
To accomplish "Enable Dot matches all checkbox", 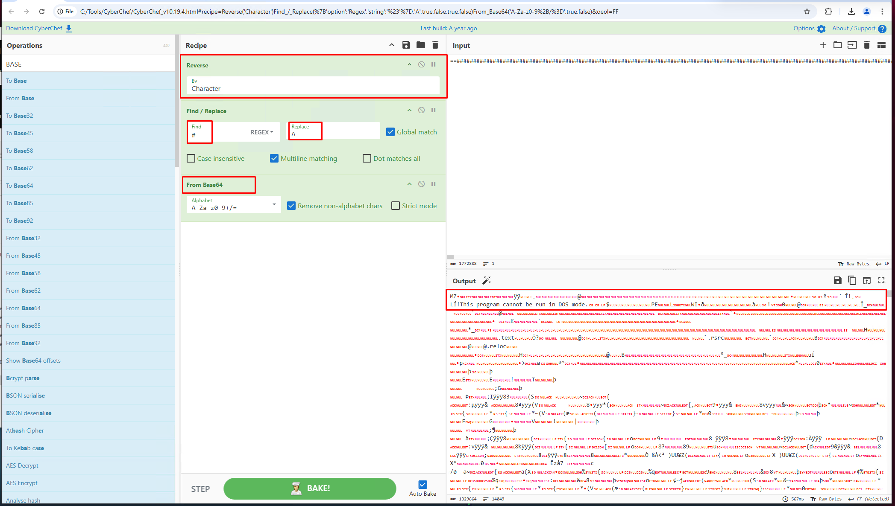I will (x=367, y=159).
